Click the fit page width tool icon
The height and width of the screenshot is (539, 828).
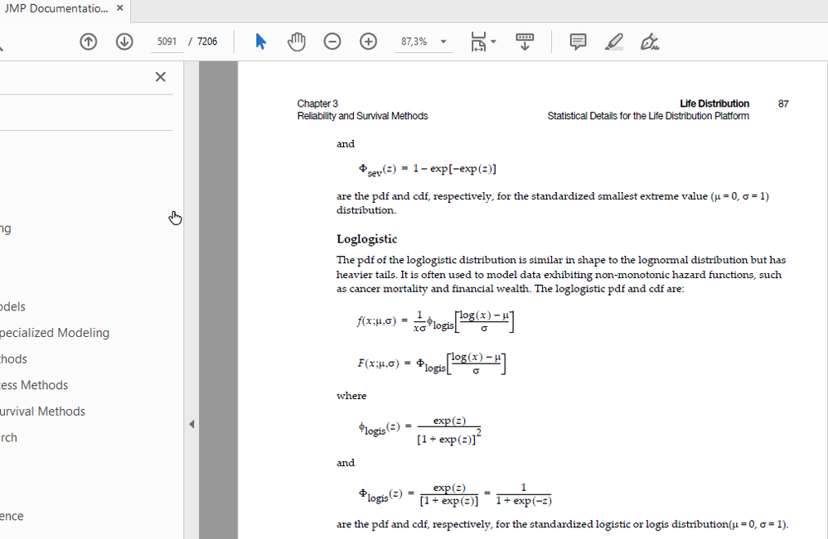(478, 41)
